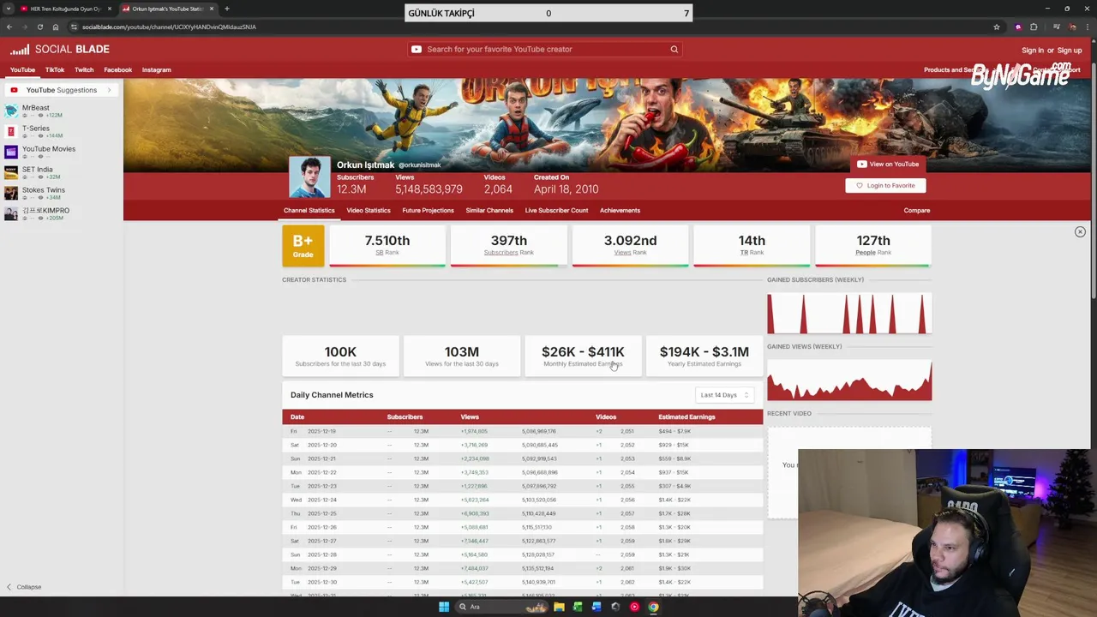The image size is (1097, 617).
Task: Open the tab search dropdown arrow
Action: pyautogui.click(x=9, y=9)
